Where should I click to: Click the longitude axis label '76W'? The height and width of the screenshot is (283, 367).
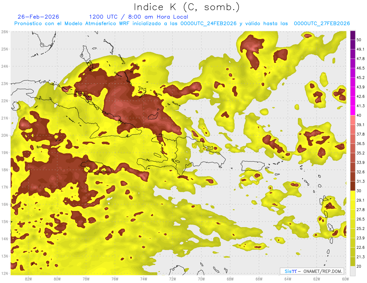tap(115, 279)
